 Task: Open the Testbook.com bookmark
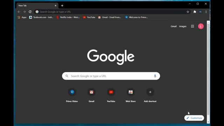[41, 17]
